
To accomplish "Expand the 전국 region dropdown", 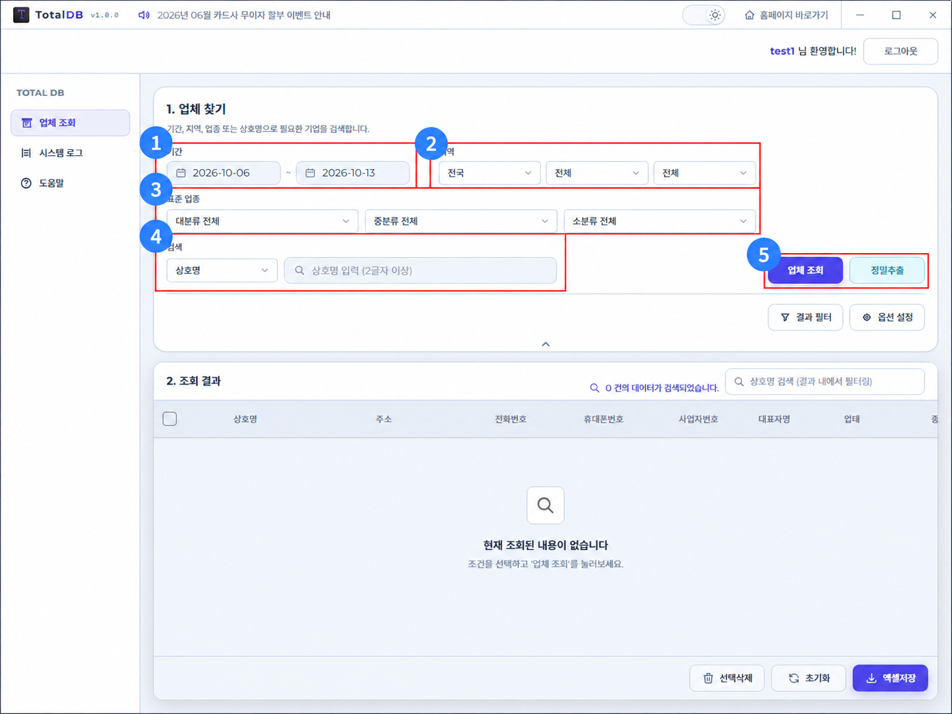I will tap(490, 173).
